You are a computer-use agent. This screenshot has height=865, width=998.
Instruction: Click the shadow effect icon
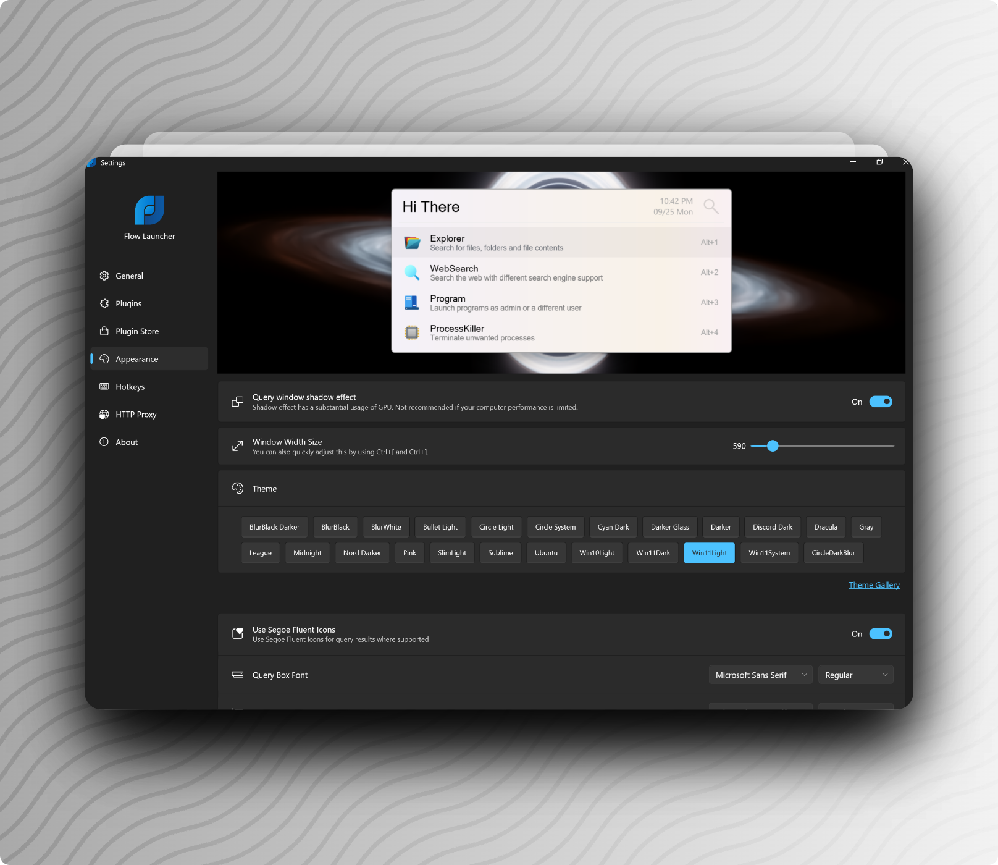click(x=237, y=402)
